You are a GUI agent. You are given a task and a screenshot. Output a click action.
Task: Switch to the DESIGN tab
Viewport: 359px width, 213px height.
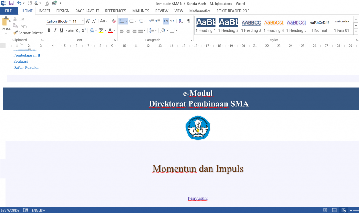[63, 11]
